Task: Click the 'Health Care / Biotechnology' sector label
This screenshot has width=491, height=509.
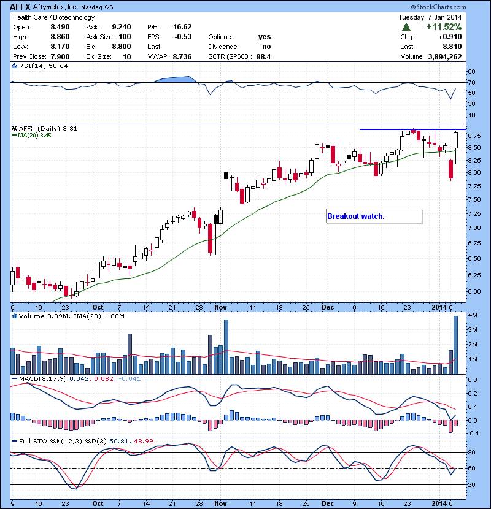Action: [x=53, y=17]
